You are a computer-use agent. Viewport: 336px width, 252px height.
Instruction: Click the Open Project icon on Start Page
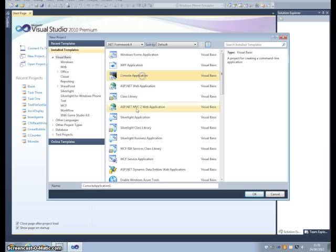click(23, 64)
